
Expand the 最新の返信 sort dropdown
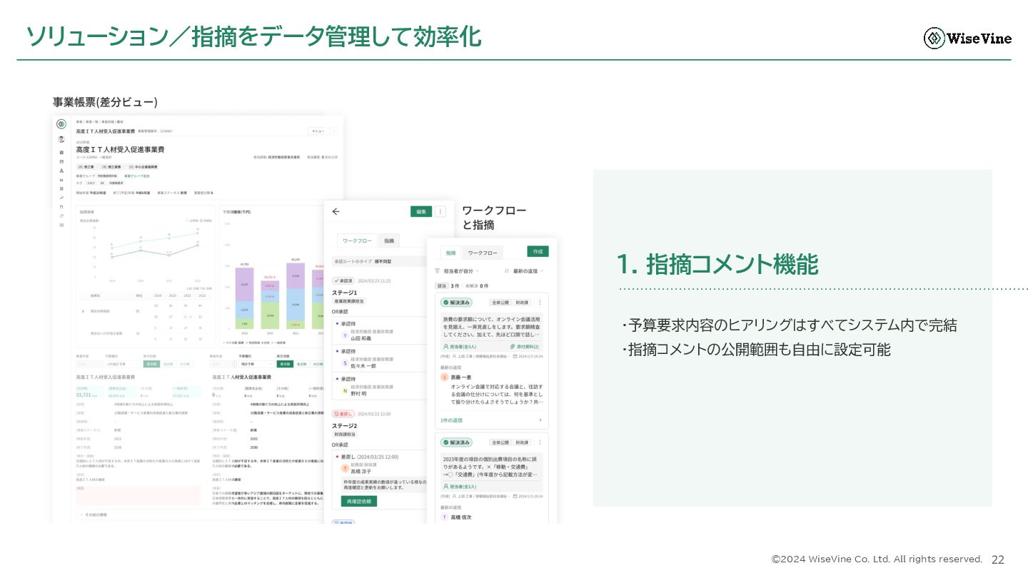529,271
